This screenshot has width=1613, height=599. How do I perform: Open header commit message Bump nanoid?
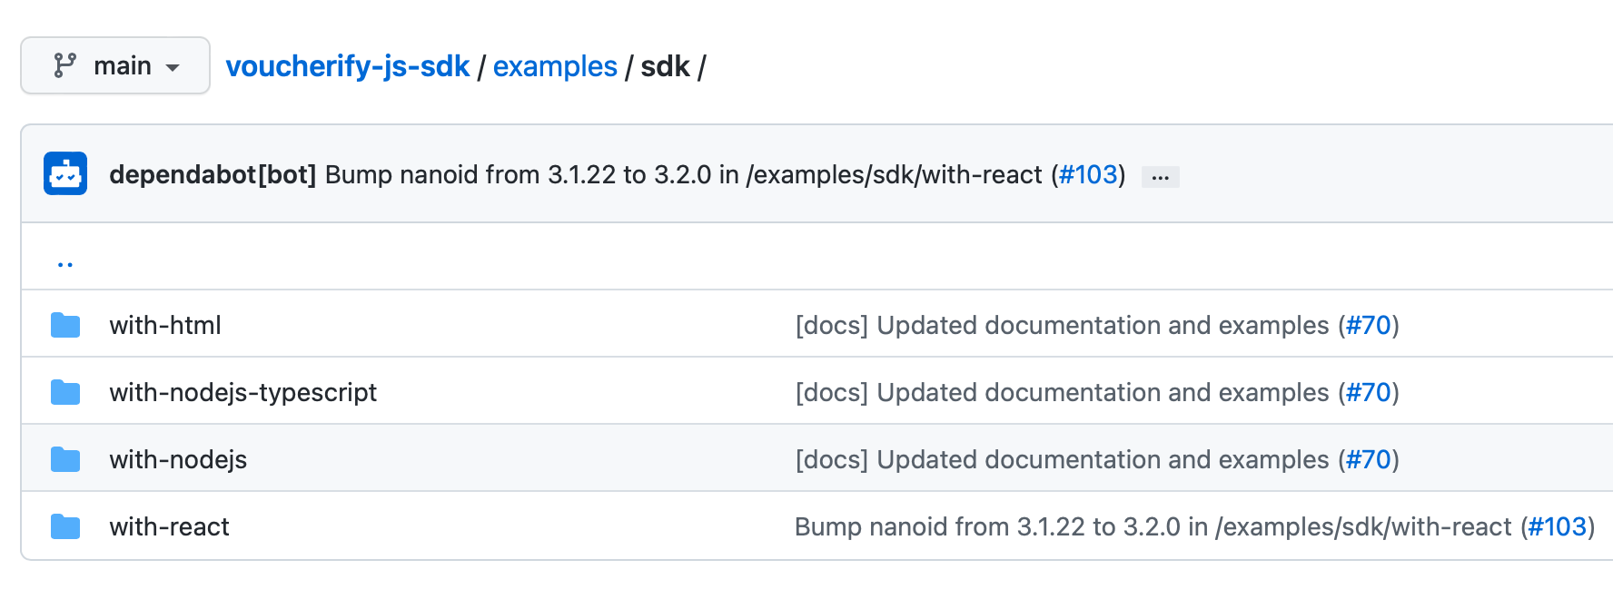click(x=683, y=174)
